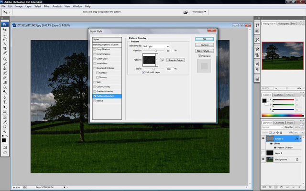
Task: Select the Crop tool in toolbox
Action: [5, 48]
